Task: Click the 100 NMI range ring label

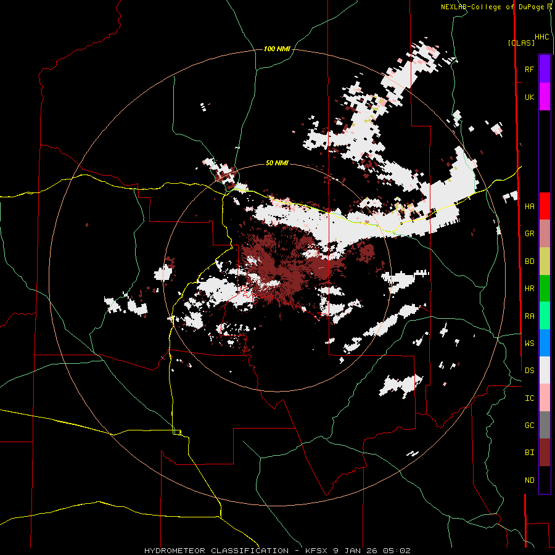Action: click(277, 49)
